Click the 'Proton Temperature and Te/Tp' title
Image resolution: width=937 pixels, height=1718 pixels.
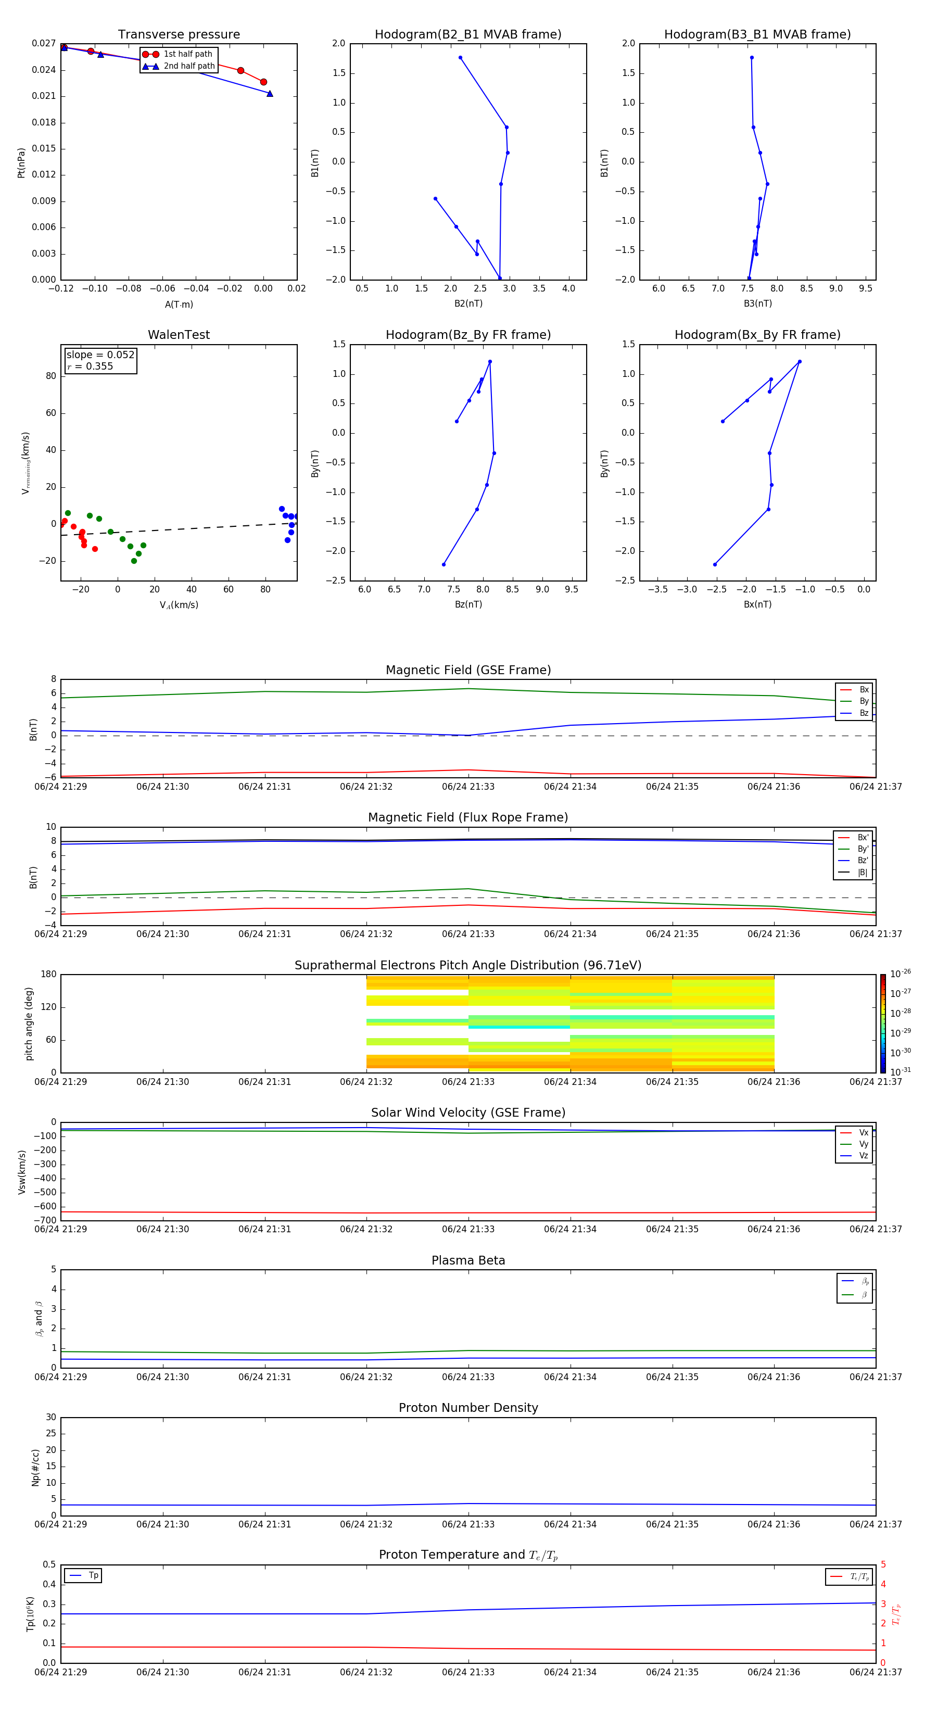[x=468, y=1555]
